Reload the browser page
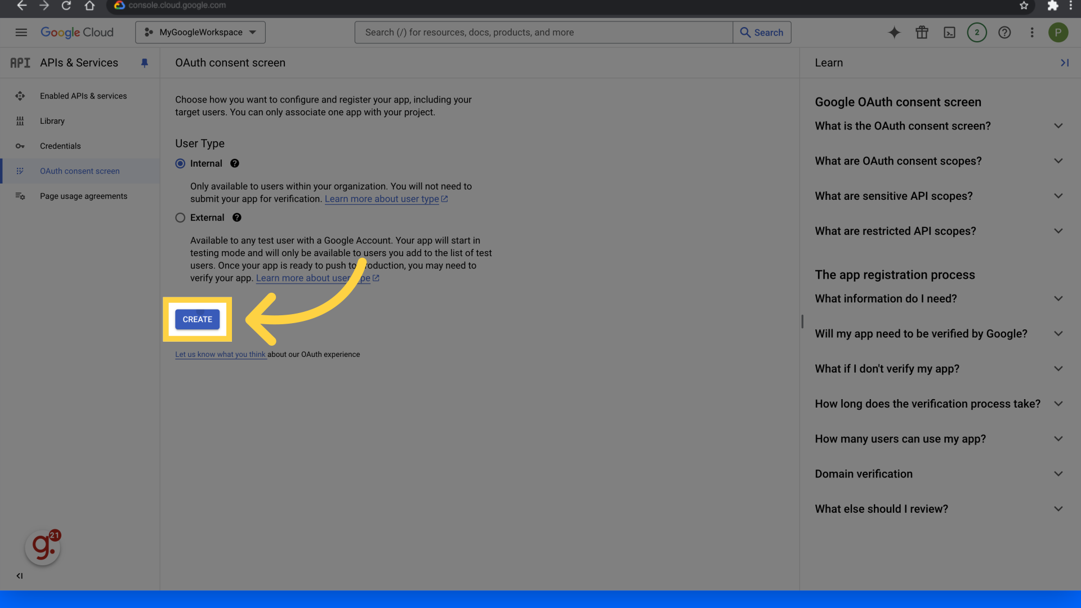 click(66, 6)
